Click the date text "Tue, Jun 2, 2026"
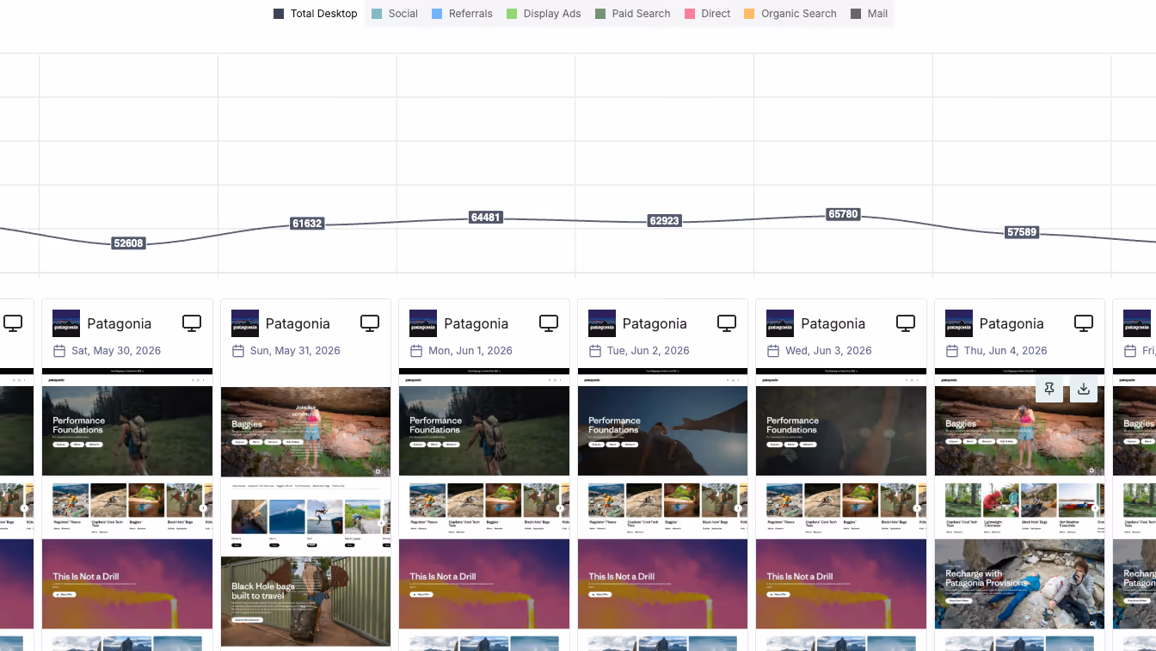Image resolution: width=1156 pixels, height=651 pixels. [649, 351]
